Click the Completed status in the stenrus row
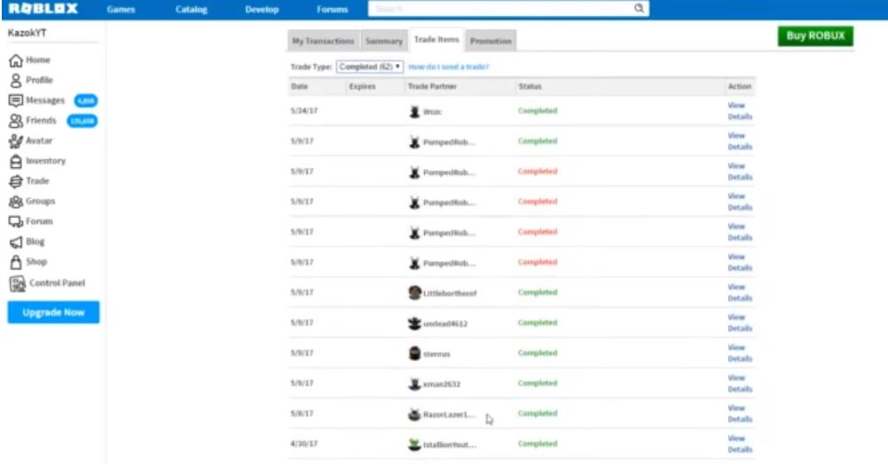 [x=538, y=353]
